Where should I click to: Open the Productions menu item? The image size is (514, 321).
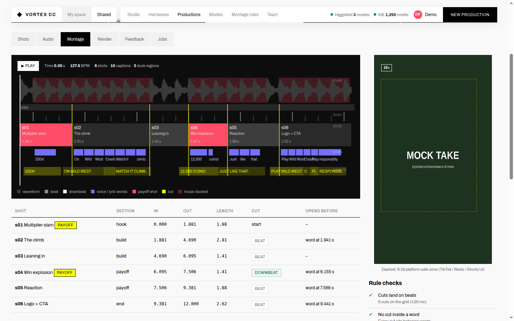click(x=189, y=15)
